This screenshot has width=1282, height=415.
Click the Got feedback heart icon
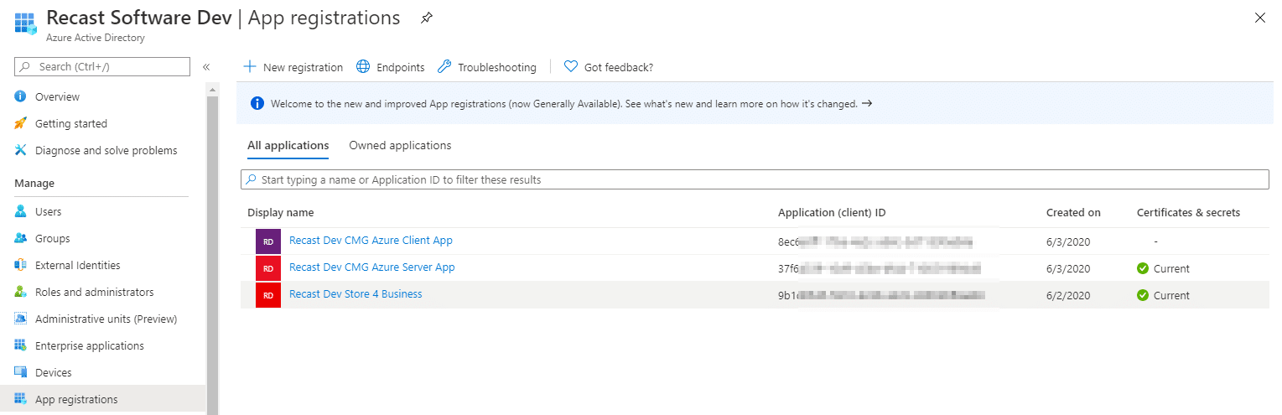pyautogui.click(x=571, y=67)
